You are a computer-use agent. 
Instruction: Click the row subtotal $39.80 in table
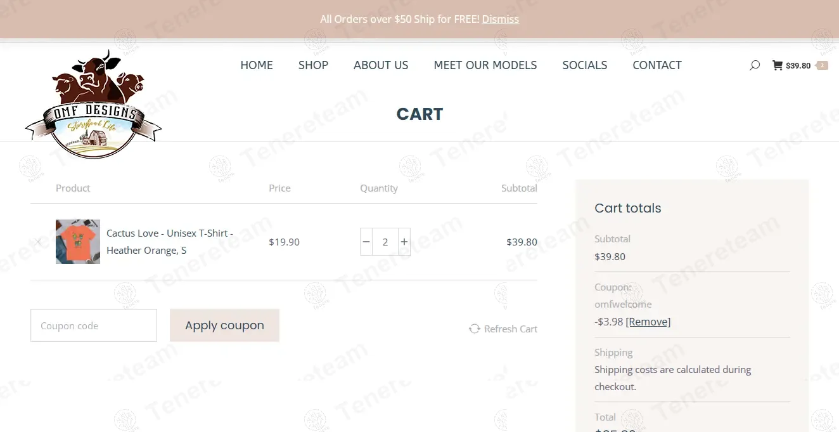(x=522, y=242)
